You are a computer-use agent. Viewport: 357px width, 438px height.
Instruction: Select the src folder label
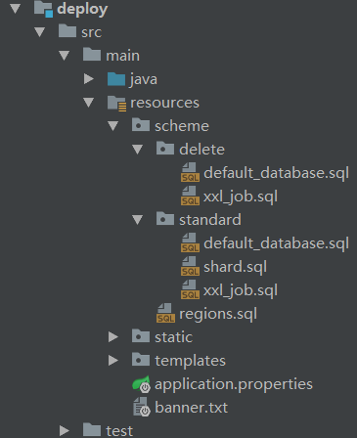click(91, 32)
